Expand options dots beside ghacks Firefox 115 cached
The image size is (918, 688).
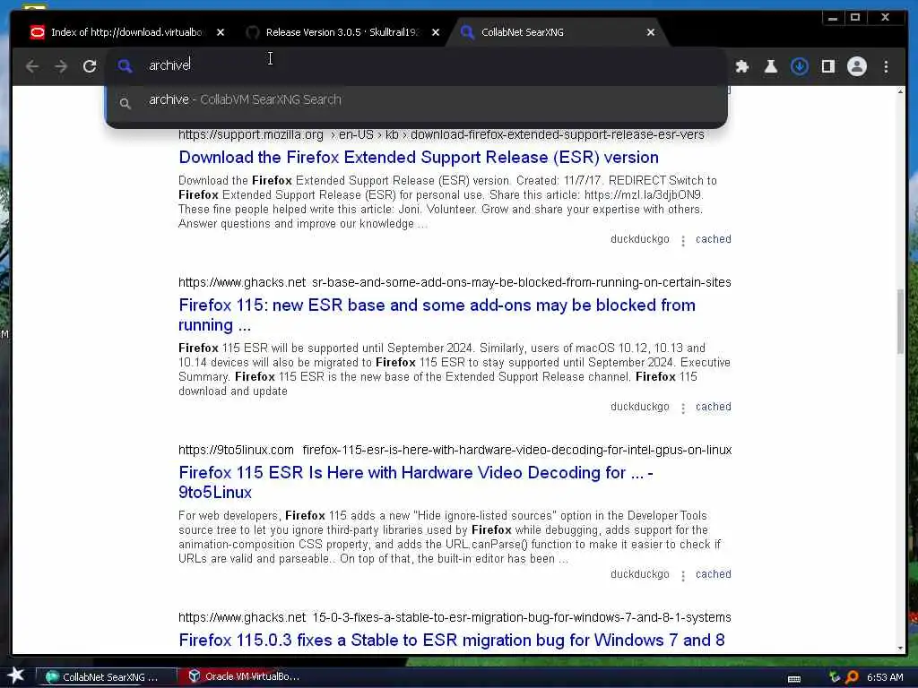[x=682, y=408]
